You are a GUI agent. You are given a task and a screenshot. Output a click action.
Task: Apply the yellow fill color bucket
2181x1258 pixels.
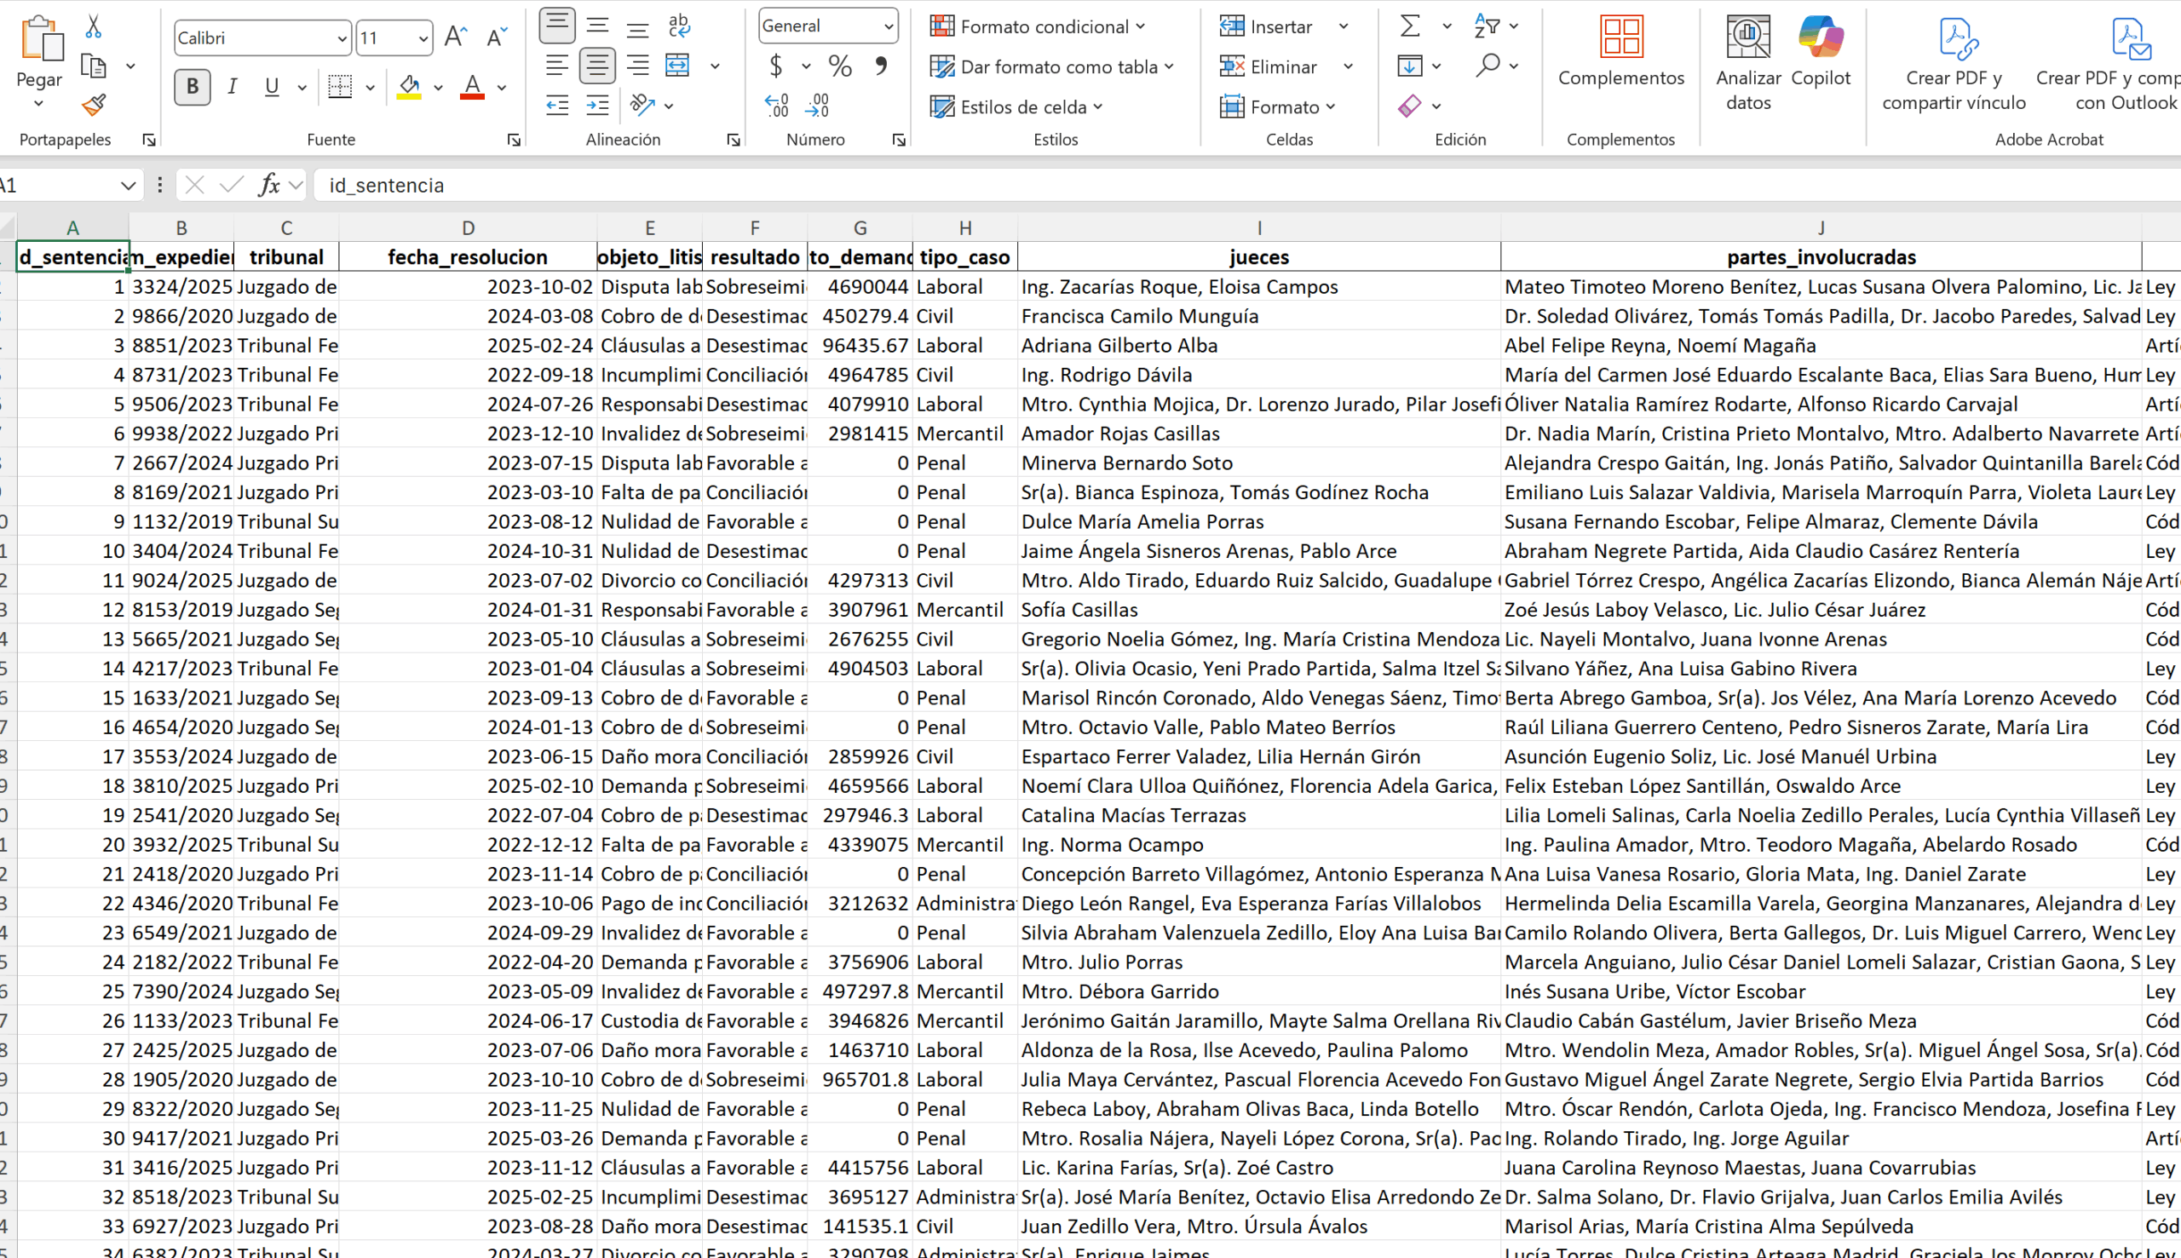[409, 86]
